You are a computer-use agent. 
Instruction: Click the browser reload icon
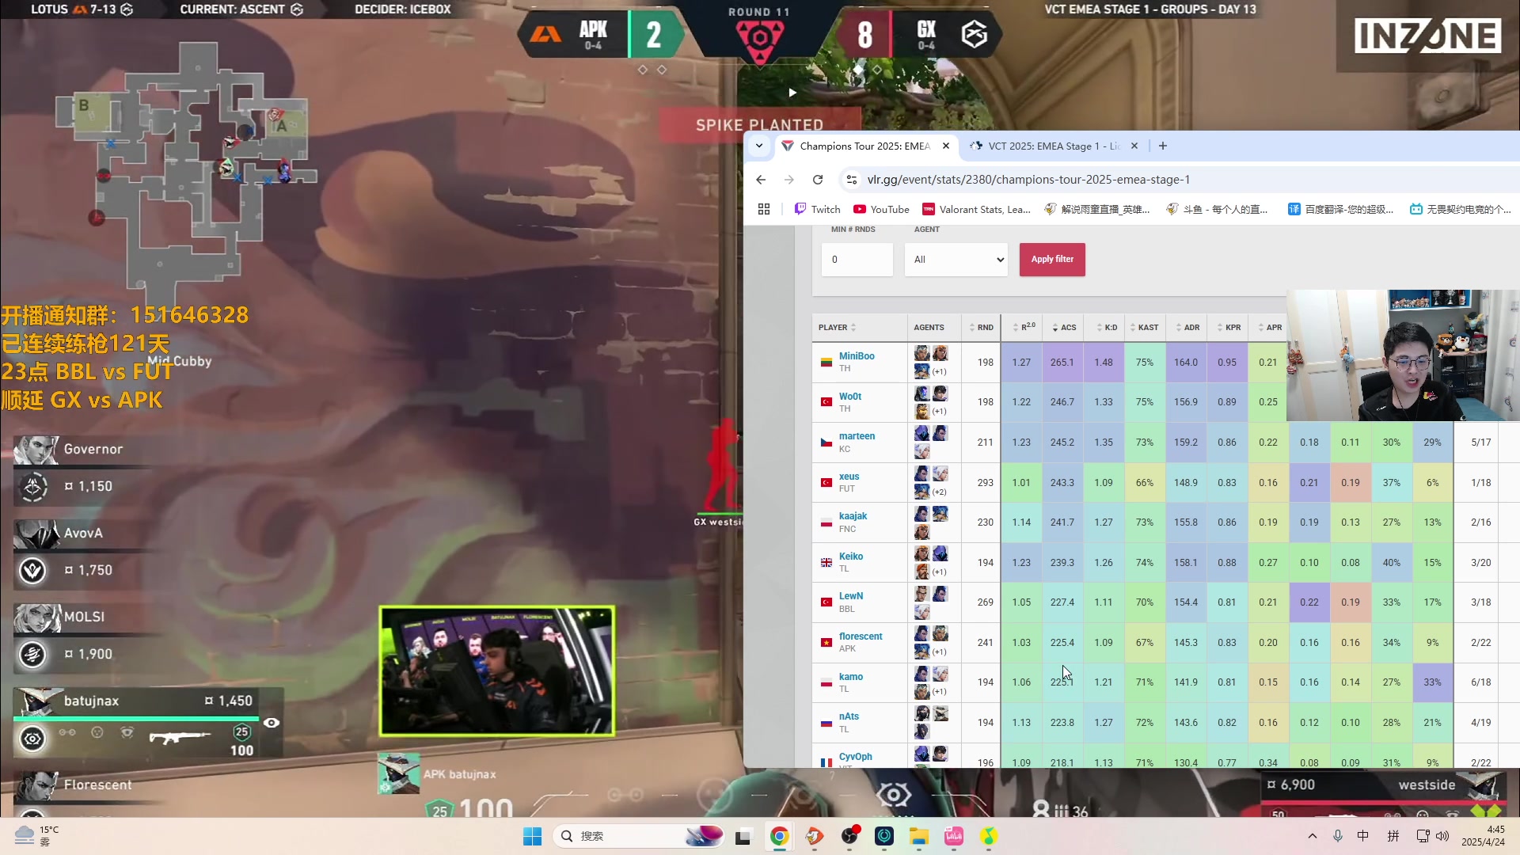point(818,180)
